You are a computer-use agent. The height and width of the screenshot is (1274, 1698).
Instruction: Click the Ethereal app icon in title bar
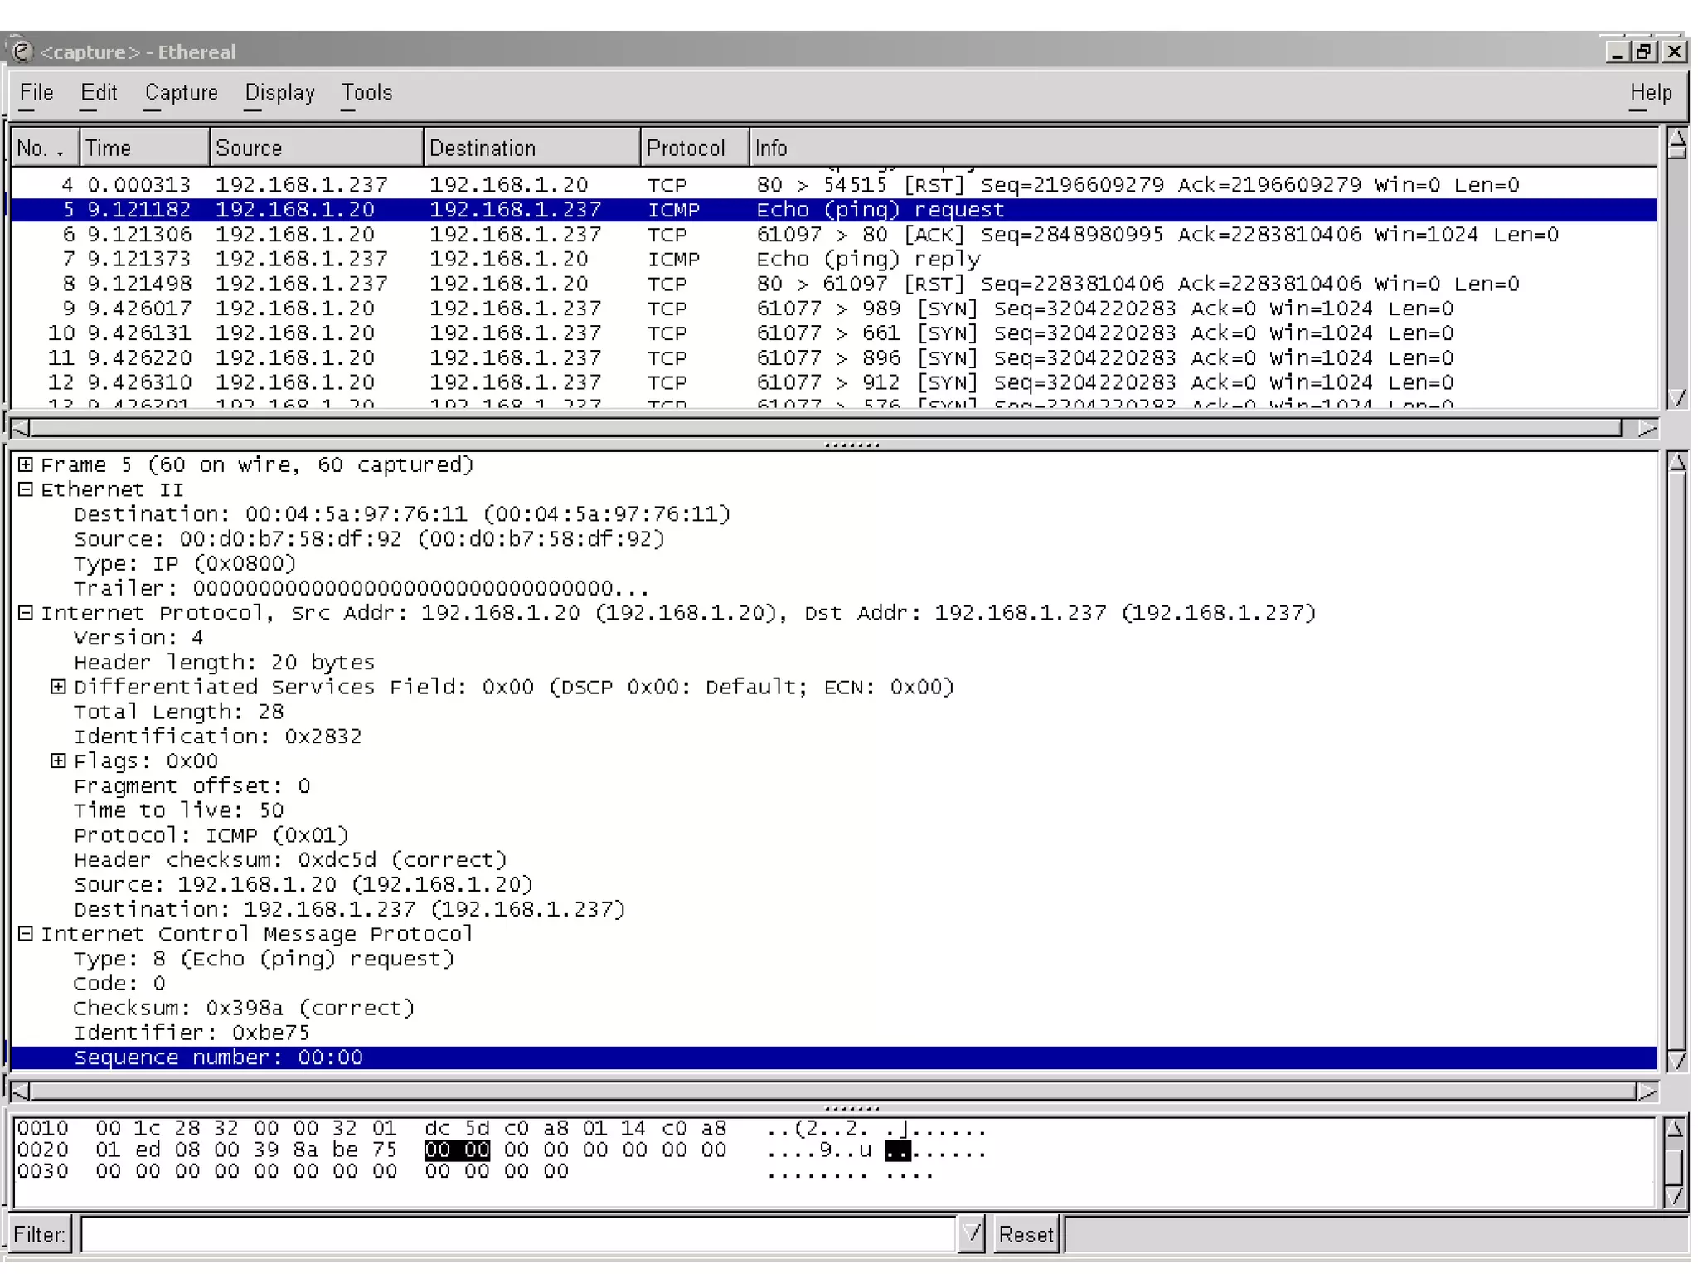tap(22, 51)
